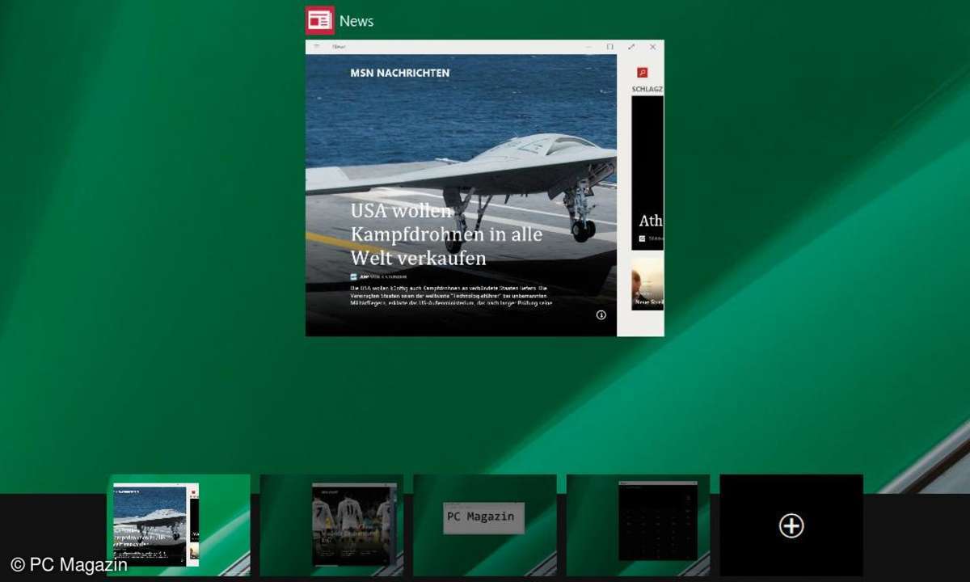Image resolution: width=970 pixels, height=582 pixels.
Task: Open the info icon on drone article
Action: [601, 315]
